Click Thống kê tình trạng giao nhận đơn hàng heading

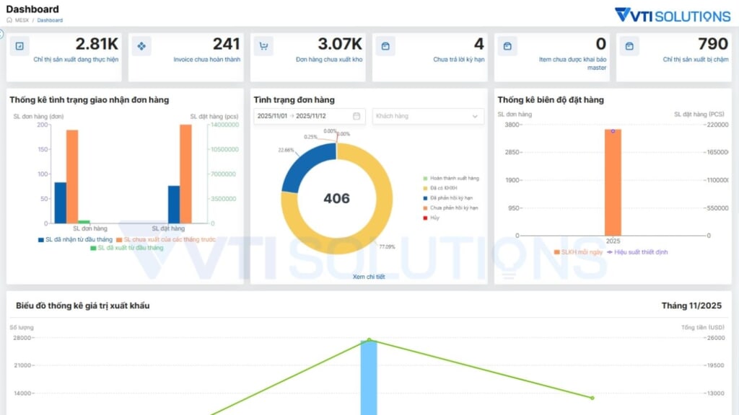89,99
